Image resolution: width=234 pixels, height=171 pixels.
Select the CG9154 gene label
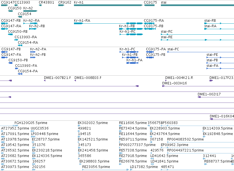25,14
